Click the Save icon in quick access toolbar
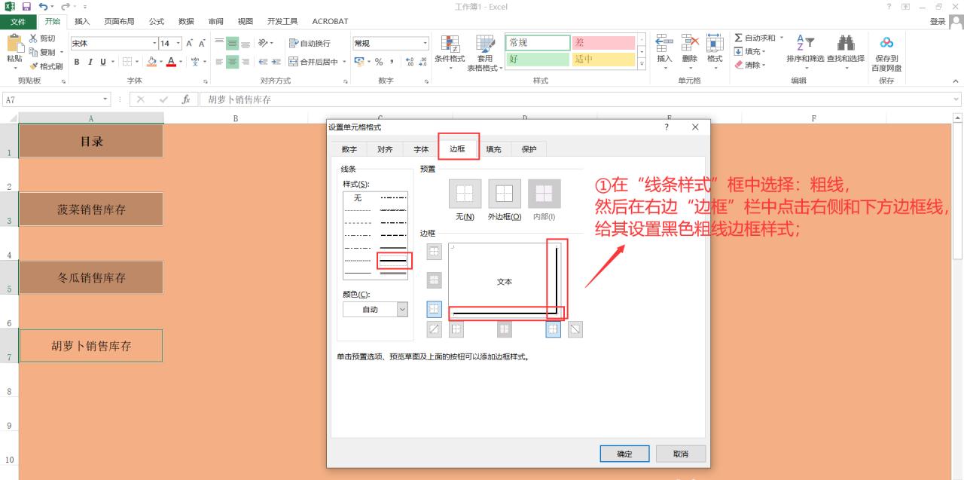 (26, 7)
